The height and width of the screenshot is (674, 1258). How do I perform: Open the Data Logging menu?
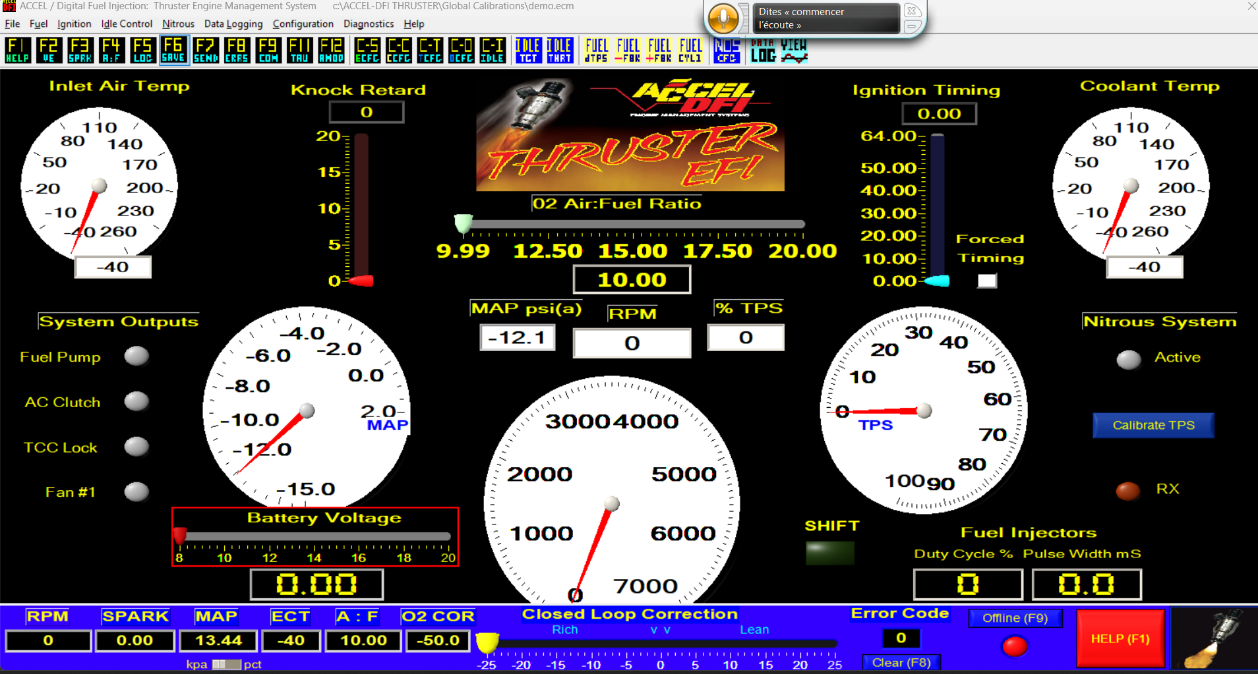233,24
